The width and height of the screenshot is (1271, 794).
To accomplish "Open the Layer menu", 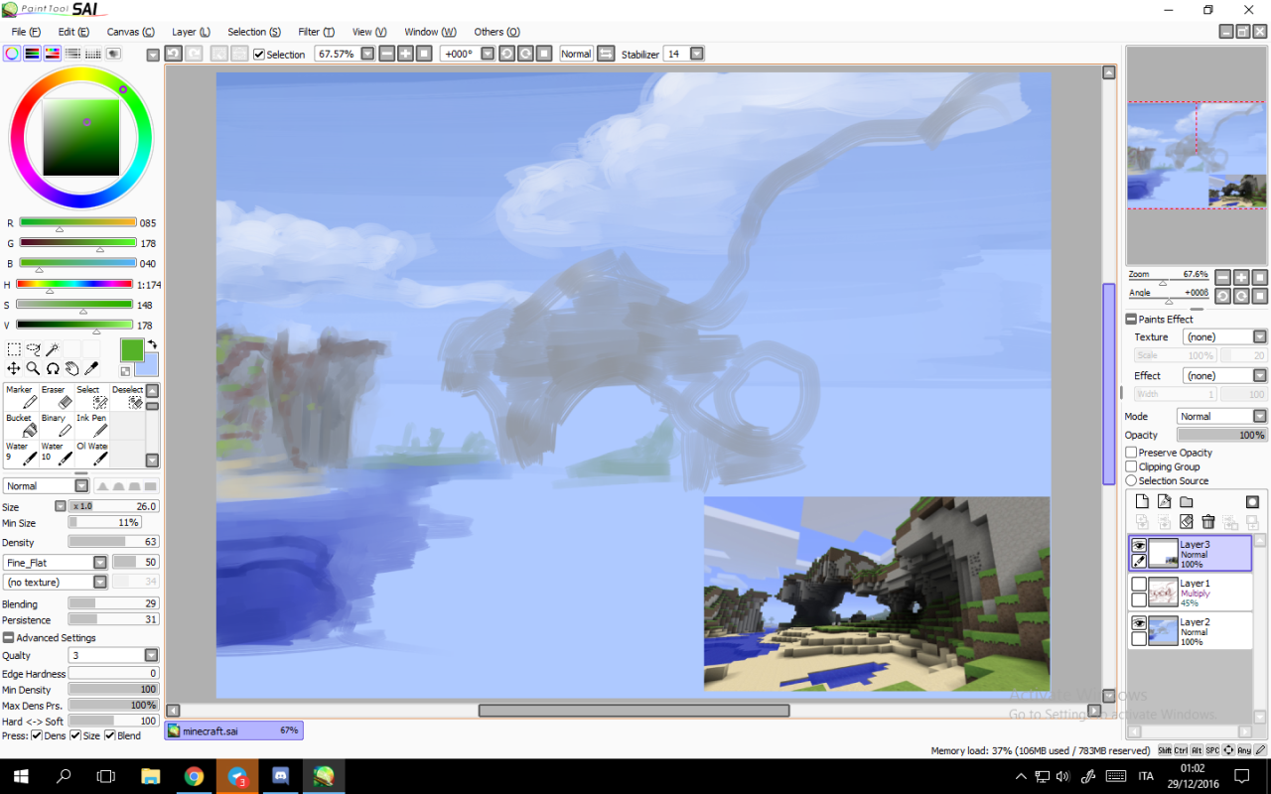I will click(x=191, y=32).
